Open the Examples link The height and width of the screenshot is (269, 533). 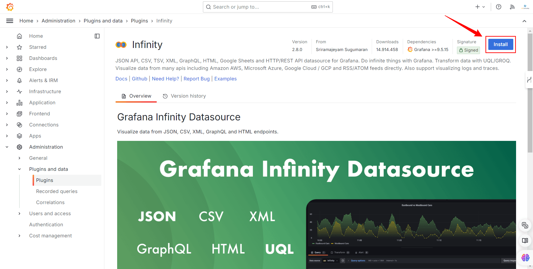225,79
